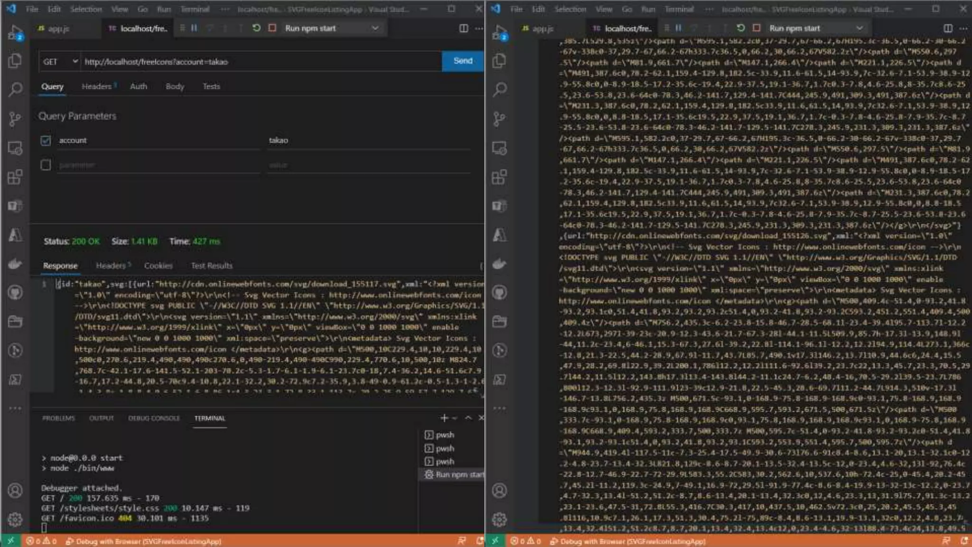This screenshot has width=972, height=547.
Task: Open new terminal launch profile dropdown arrow
Action: point(455,418)
